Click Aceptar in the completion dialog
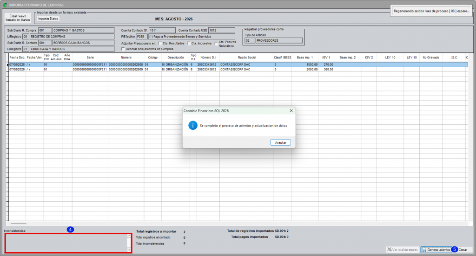The width and height of the screenshot is (476, 256). (x=280, y=142)
